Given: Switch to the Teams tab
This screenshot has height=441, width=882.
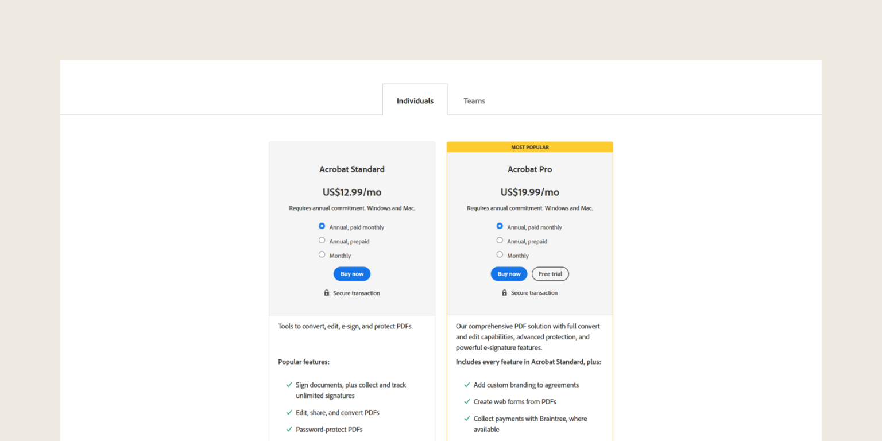Looking at the screenshot, I should tap(474, 100).
